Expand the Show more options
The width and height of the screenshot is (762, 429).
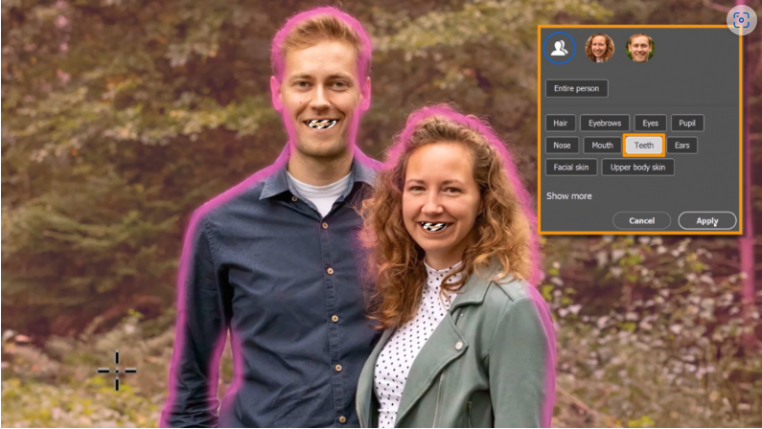click(x=569, y=196)
